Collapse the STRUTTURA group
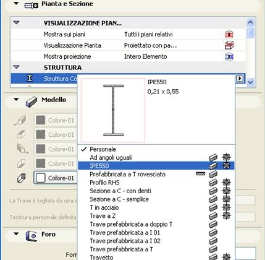The image size is (265, 260). click(x=16, y=67)
